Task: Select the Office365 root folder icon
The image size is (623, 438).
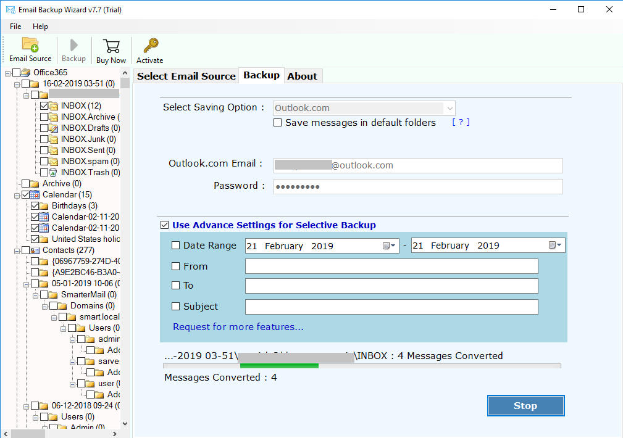Action: [26, 72]
